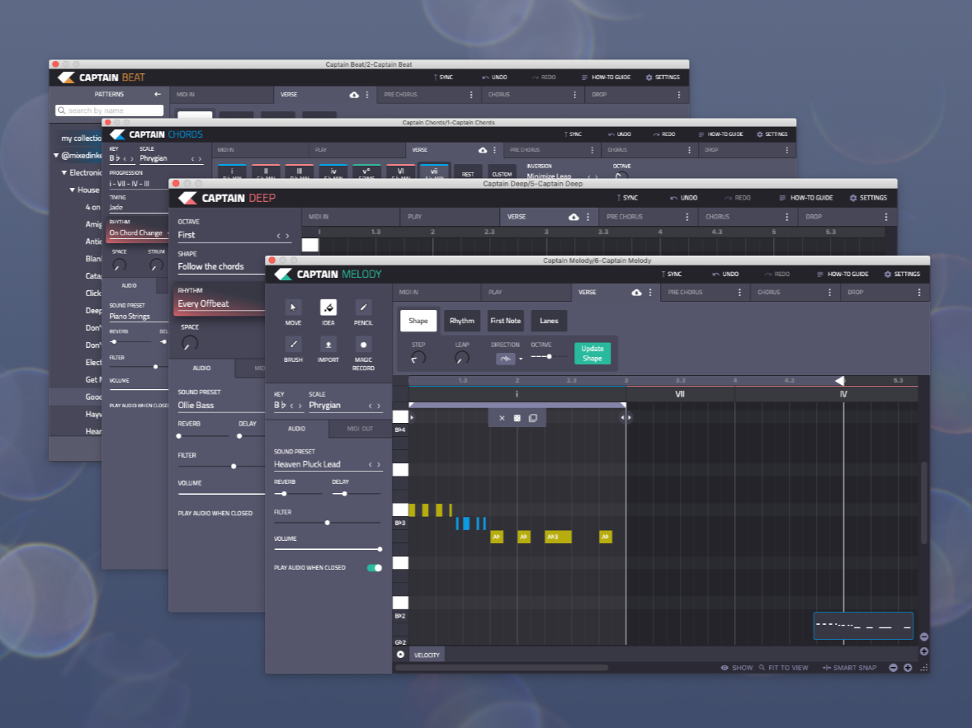
Task: Click the Update Shape button
Action: (592, 353)
